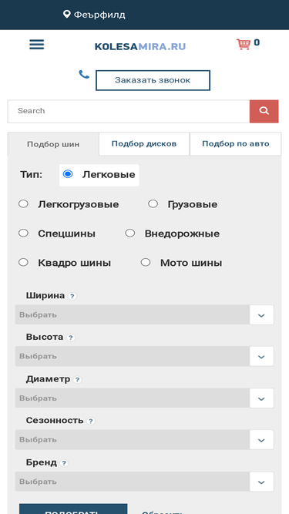Open the Высота dropdown arrow

point(261,356)
